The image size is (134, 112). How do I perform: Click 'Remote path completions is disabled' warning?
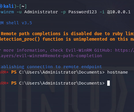tap(46, 34)
